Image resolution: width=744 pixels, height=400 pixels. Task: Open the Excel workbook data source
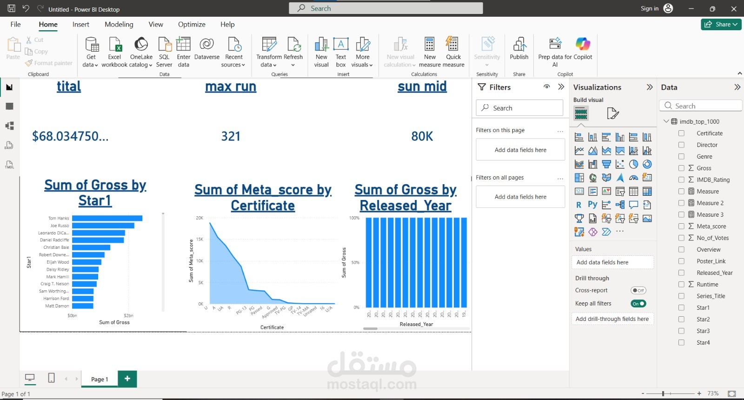pyautogui.click(x=114, y=52)
